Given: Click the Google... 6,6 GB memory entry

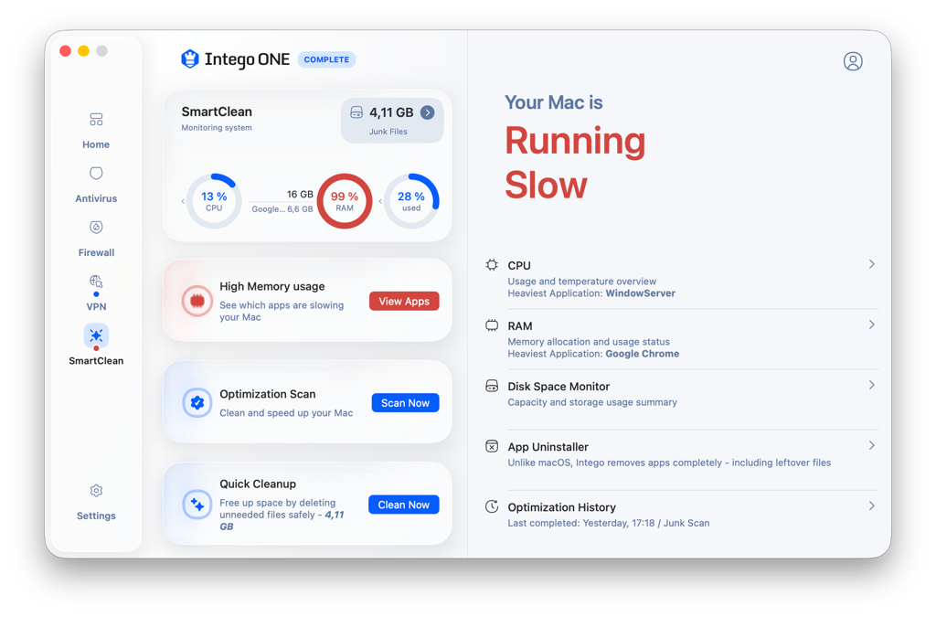Looking at the screenshot, I should (x=282, y=208).
